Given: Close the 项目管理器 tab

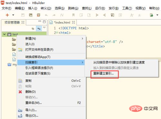Looking at the screenshot, I should tap(23, 22).
